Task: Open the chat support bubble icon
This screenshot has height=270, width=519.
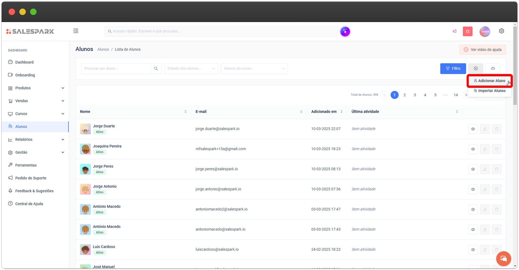Action: point(503,258)
